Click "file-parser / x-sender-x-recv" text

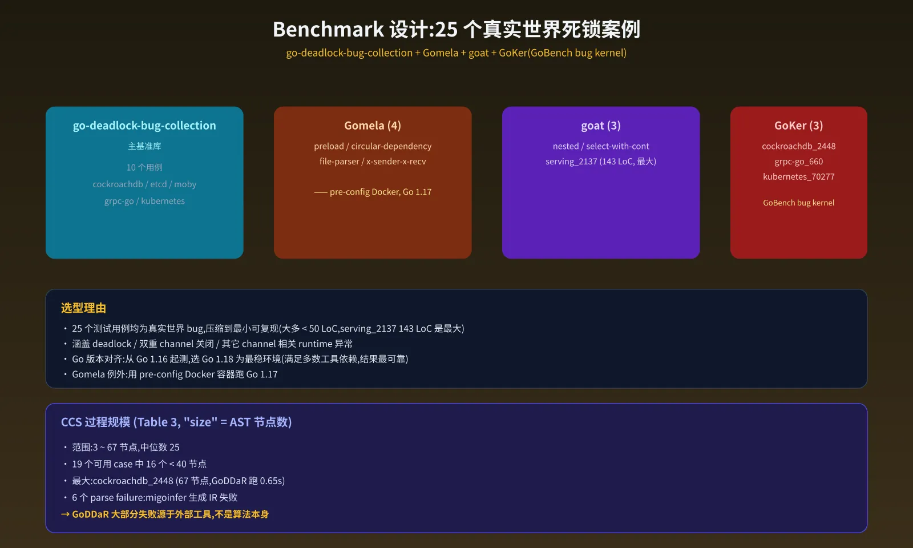click(x=373, y=162)
